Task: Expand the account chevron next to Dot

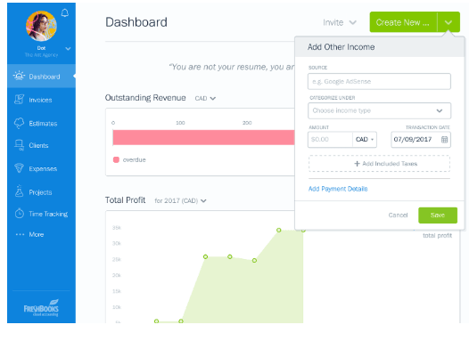Action: (x=68, y=49)
